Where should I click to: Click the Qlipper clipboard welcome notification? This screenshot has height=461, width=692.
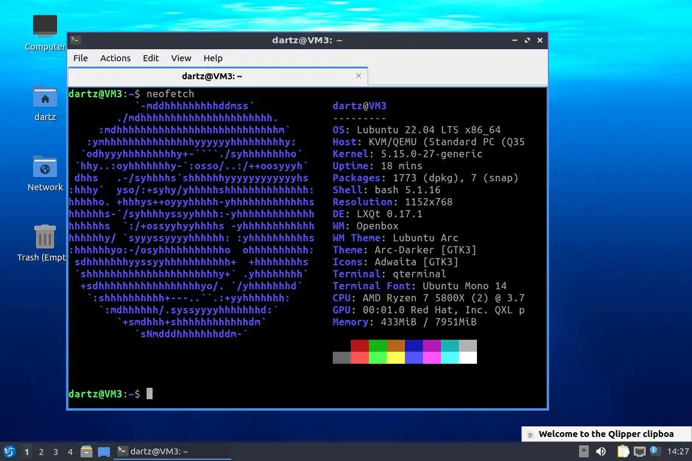click(x=606, y=434)
